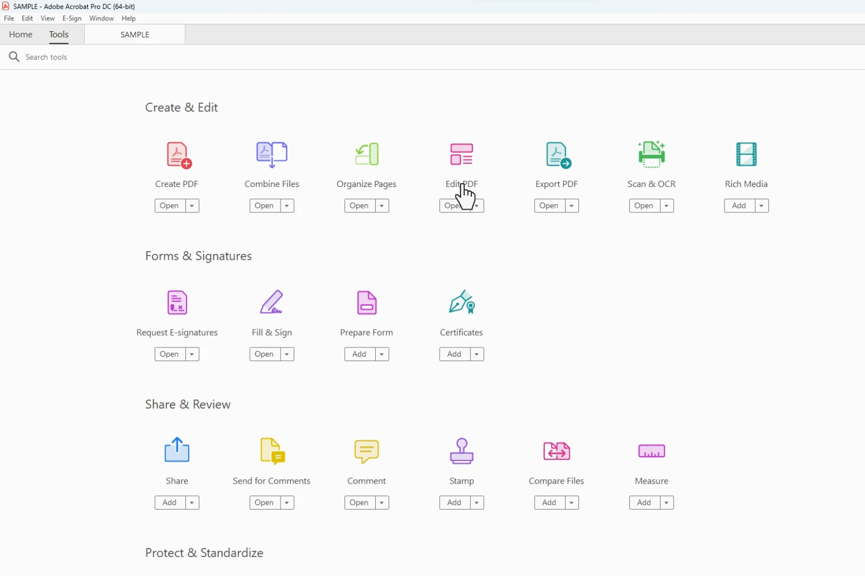This screenshot has height=576, width=865.
Task: Select the Rich Media film icon
Action: [747, 155]
